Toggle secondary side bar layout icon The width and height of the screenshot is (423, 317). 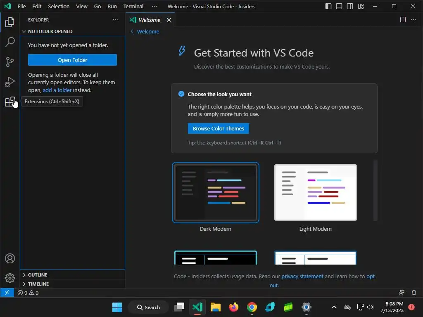(x=350, y=6)
